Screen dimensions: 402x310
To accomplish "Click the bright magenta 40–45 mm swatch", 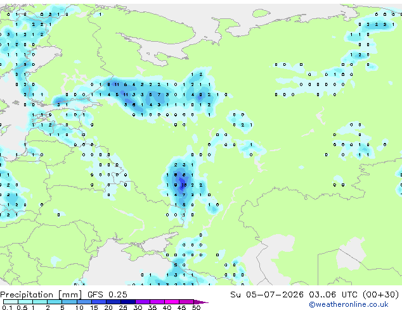I will point(172,302).
